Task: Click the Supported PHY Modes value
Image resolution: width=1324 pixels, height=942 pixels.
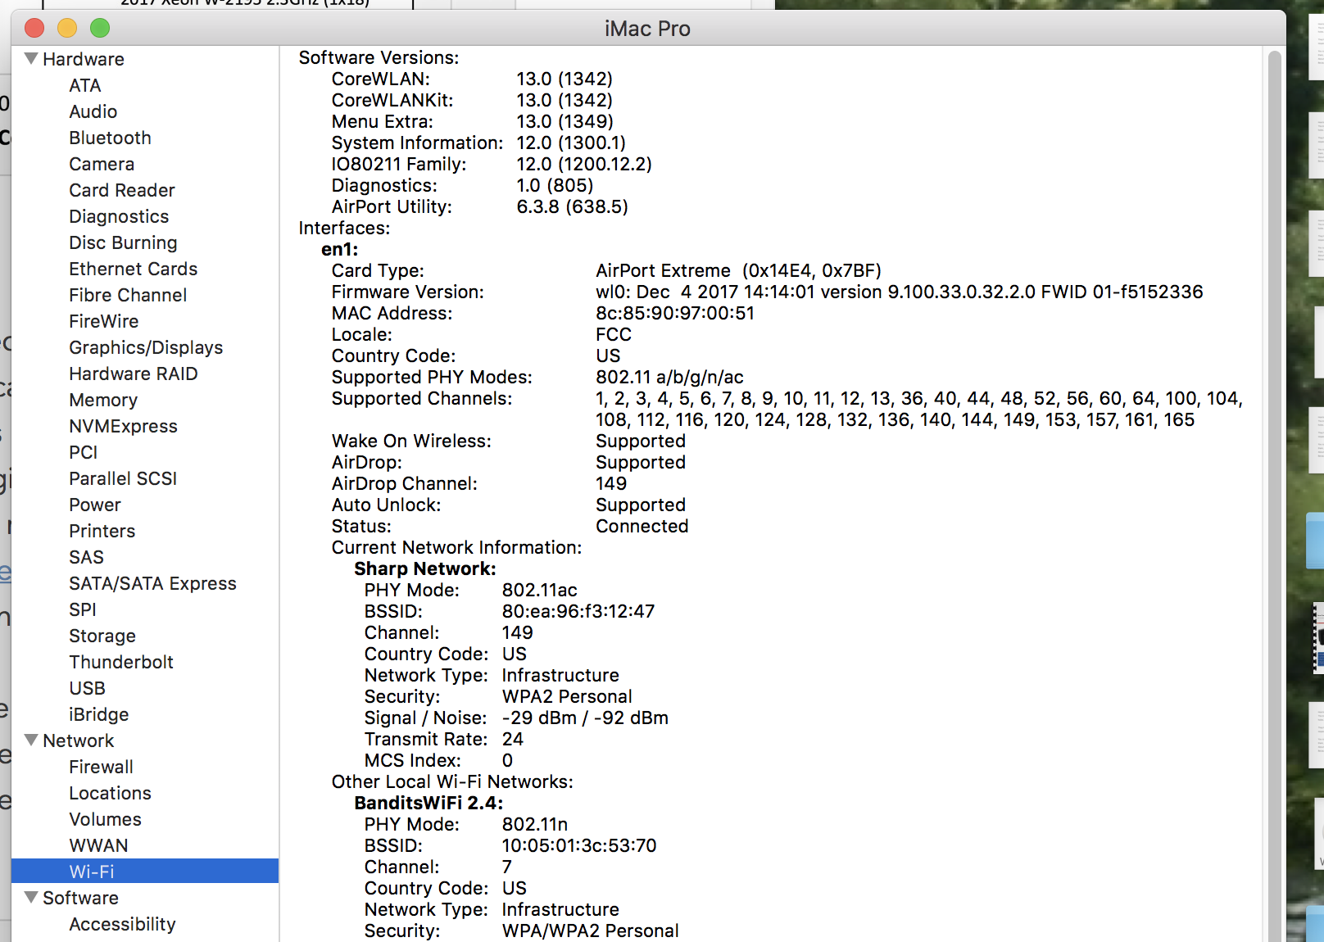Action: 669,377
